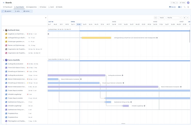Toggle fullscreen Gantt view icon
Image resolution: width=191 pixels, height=125 pixels.
[x=156, y=18]
